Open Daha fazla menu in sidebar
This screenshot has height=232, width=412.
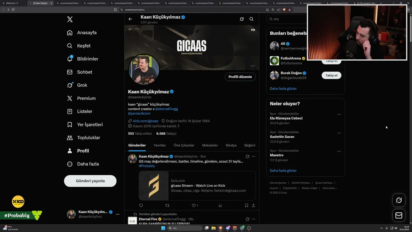[70, 164]
